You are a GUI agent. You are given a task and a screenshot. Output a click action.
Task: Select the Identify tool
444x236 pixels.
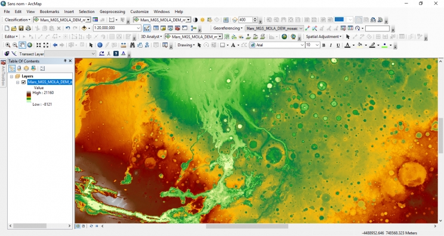pos(100,45)
